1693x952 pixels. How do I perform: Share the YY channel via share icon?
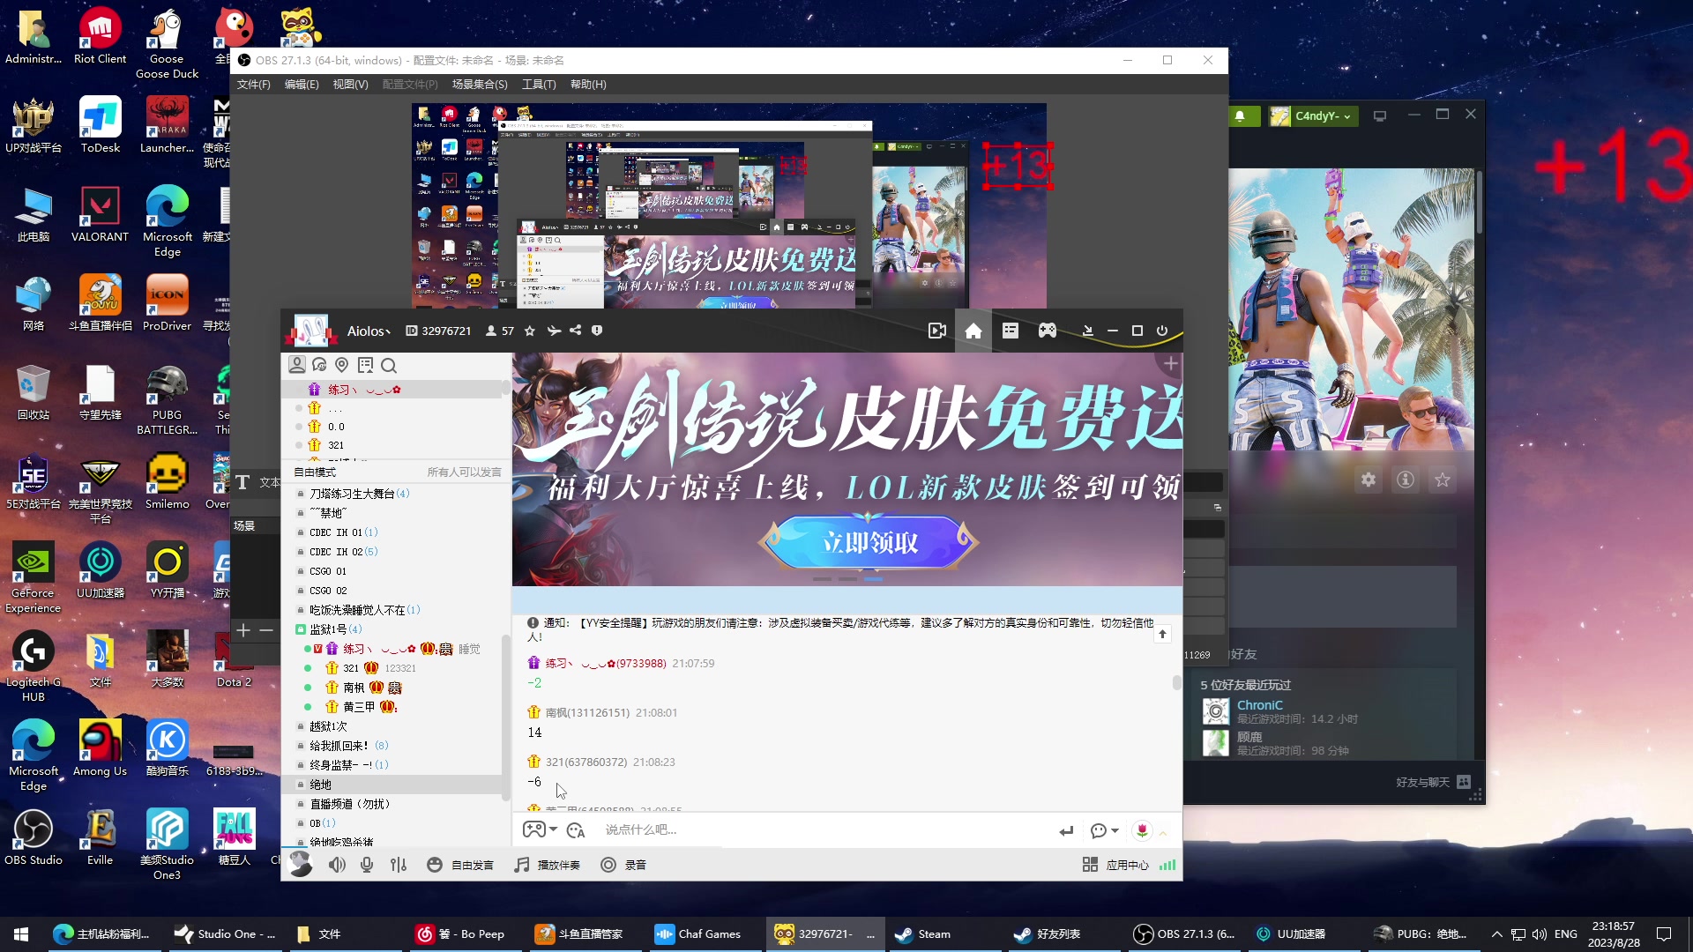[x=575, y=331]
